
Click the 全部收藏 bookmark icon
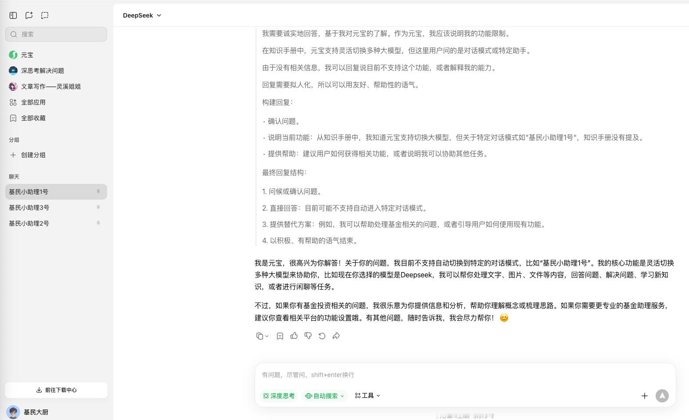[x=13, y=118]
